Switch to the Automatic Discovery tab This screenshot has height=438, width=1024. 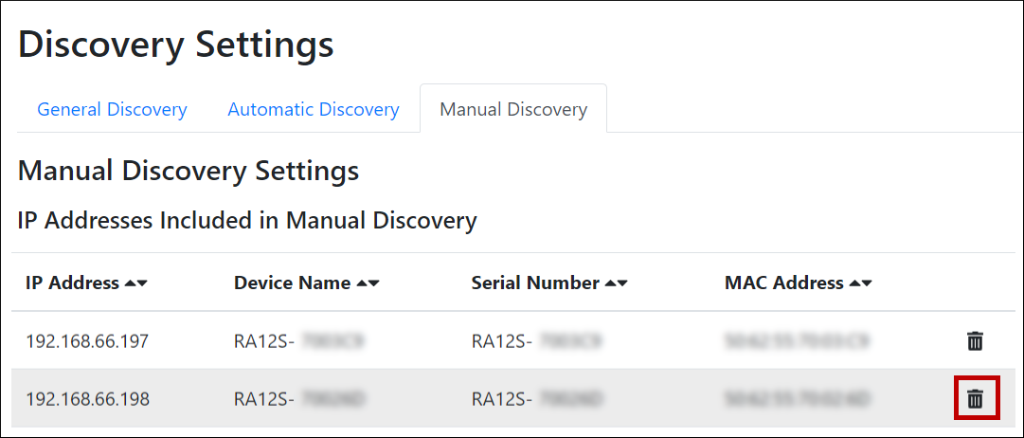click(313, 109)
